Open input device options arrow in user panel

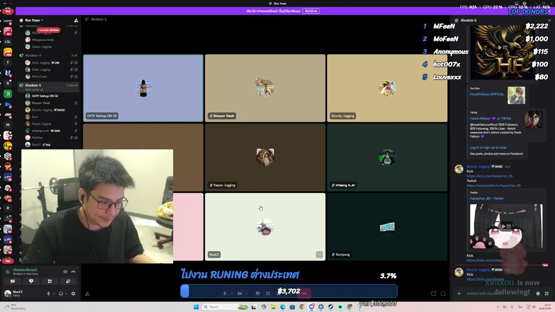[53, 293]
